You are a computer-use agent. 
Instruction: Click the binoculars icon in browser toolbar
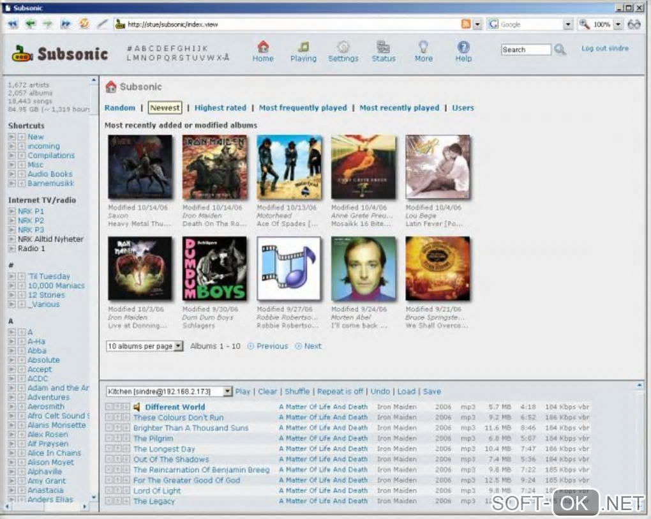point(634,24)
